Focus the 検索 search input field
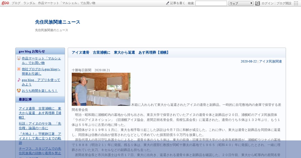The height and width of the screenshot is (158, 301). (x=211, y=3)
